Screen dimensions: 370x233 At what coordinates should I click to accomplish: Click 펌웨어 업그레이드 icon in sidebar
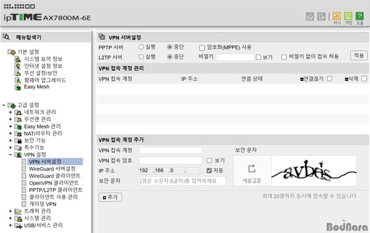[18, 80]
